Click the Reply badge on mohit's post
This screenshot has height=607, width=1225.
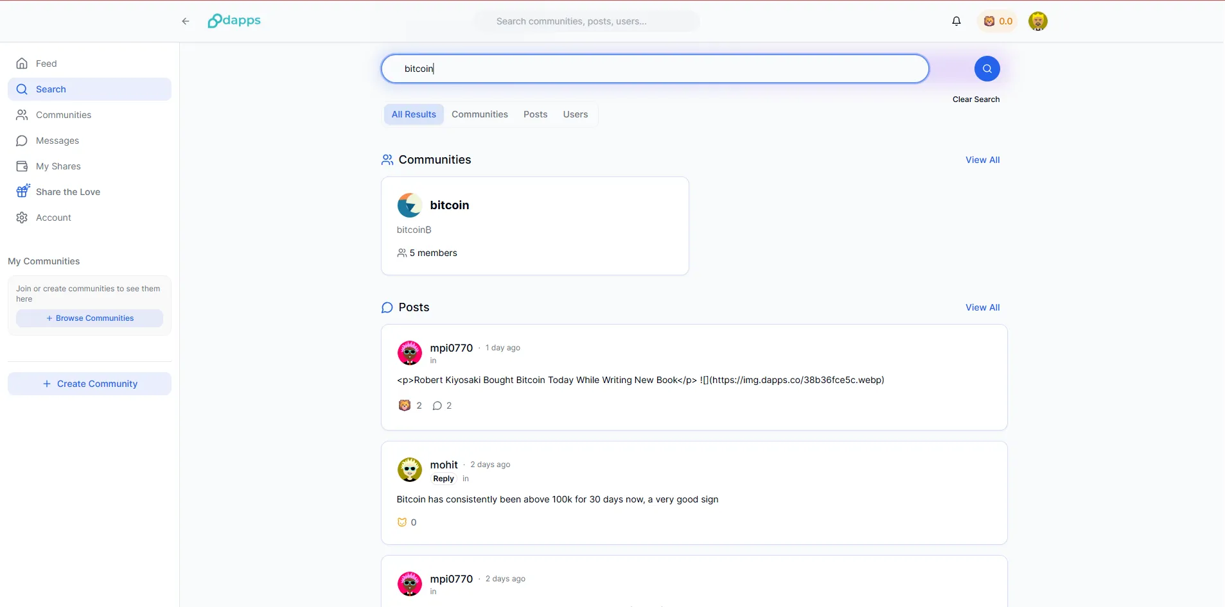[x=443, y=479]
